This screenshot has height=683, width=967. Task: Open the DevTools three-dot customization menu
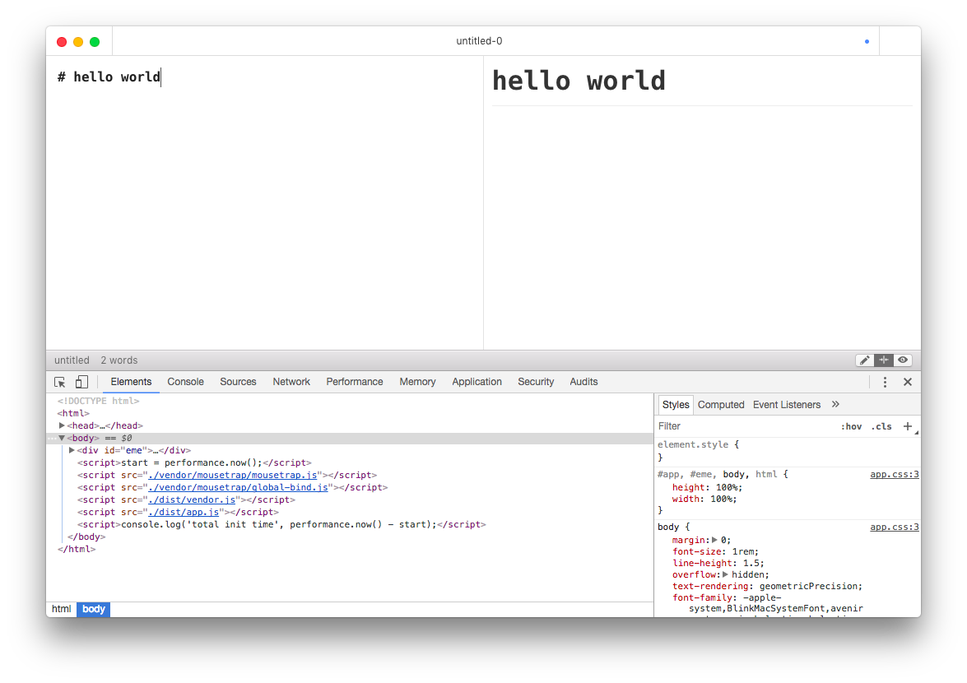coord(885,381)
